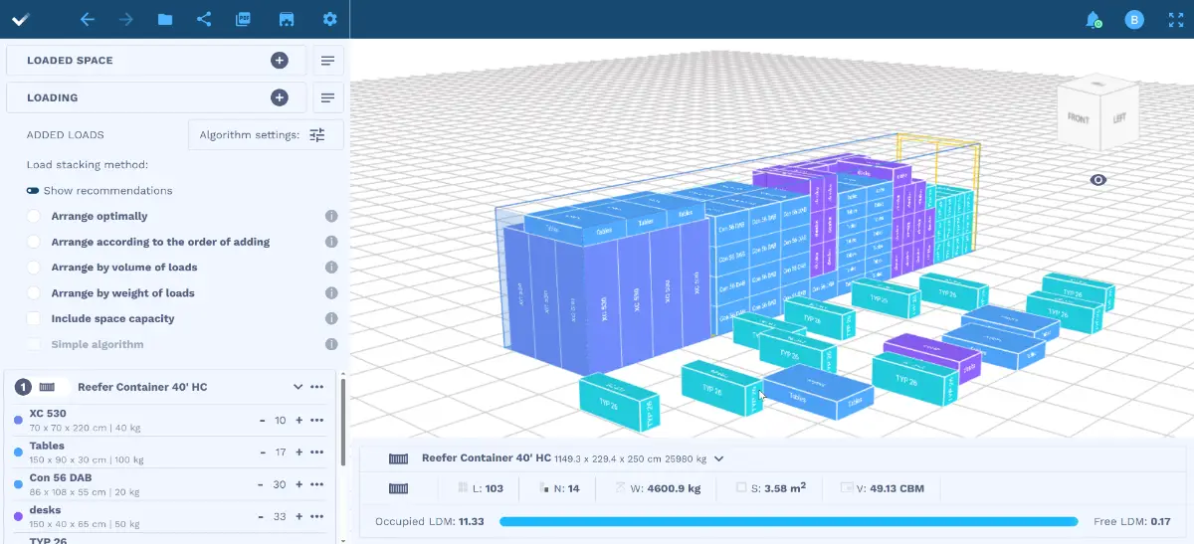Open settings gear in top toolbar

[329, 19]
